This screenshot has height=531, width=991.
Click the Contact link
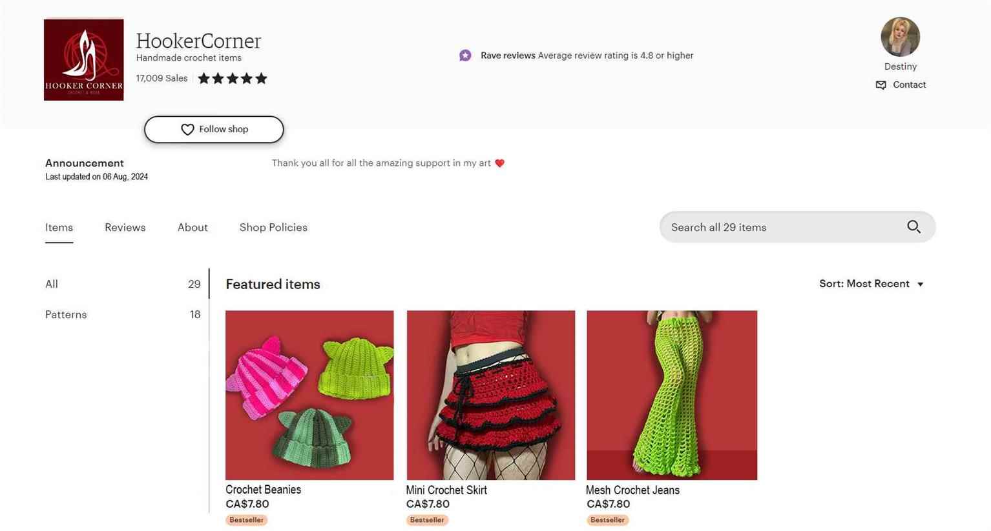pos(909,85)
